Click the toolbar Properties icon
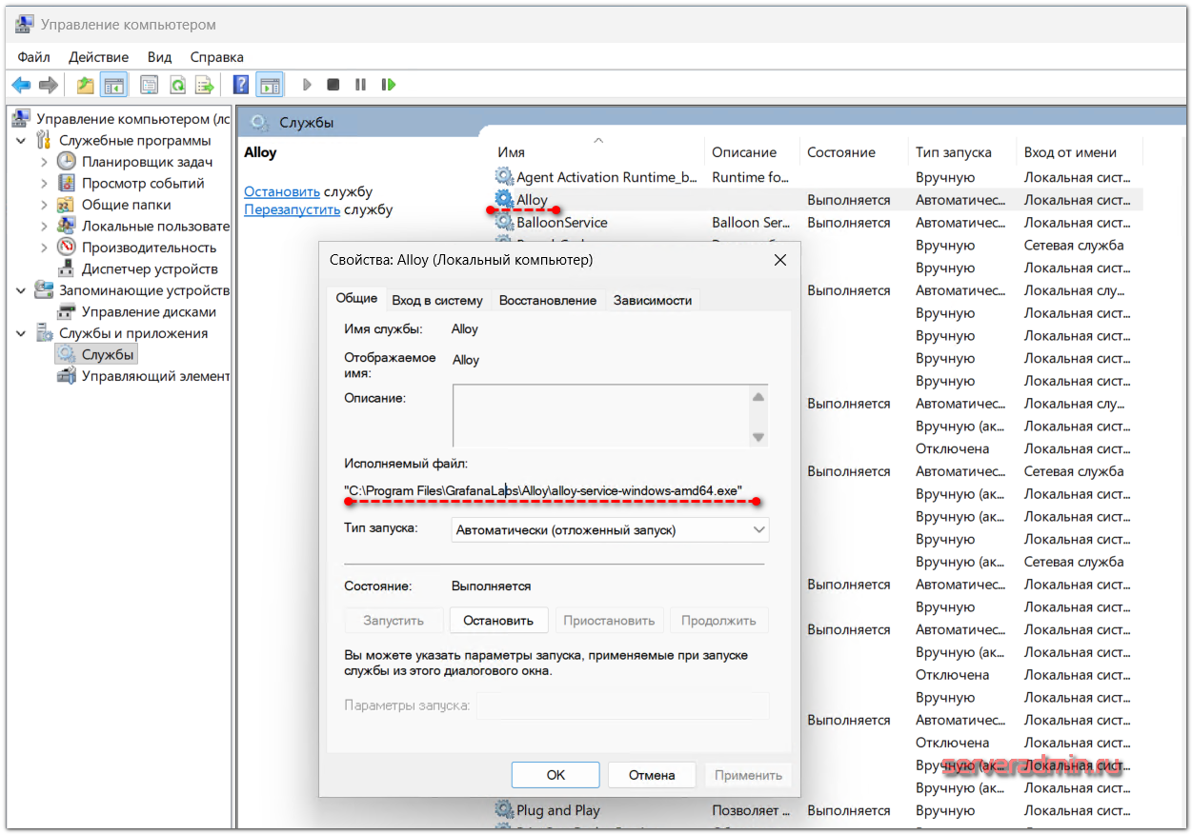1192x834 pixels. pos(150,85)
